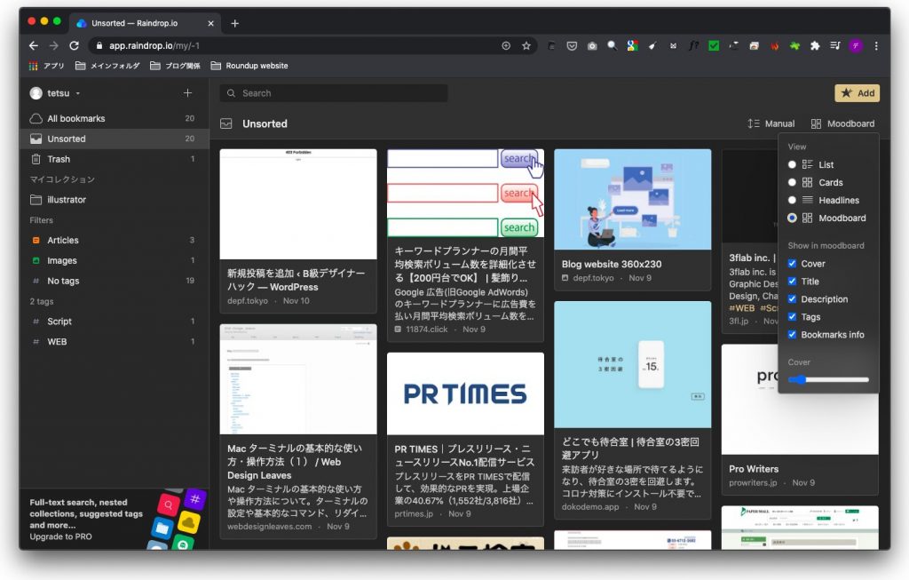Image resolution: width=909 pixels, height=580 pixels.
Task: Click the address bar URL
Action: point(154,46)
